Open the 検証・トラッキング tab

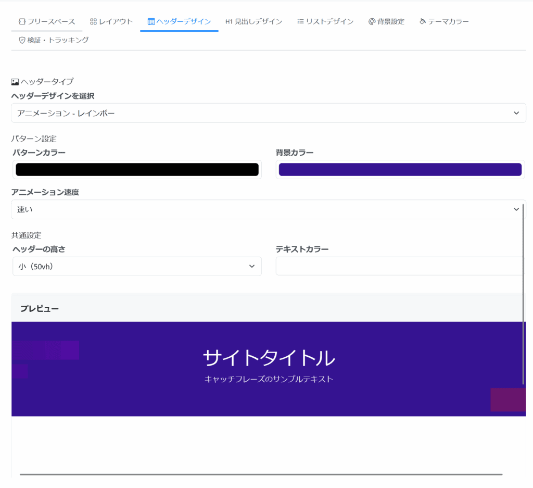54,40
